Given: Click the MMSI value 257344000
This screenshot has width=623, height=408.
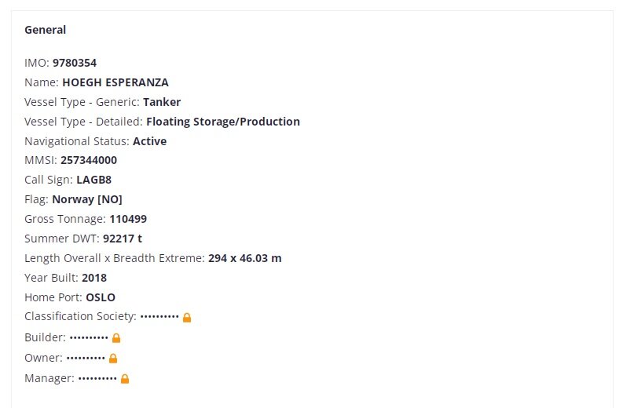Looking at the screenshot, I should pos(89,160).
